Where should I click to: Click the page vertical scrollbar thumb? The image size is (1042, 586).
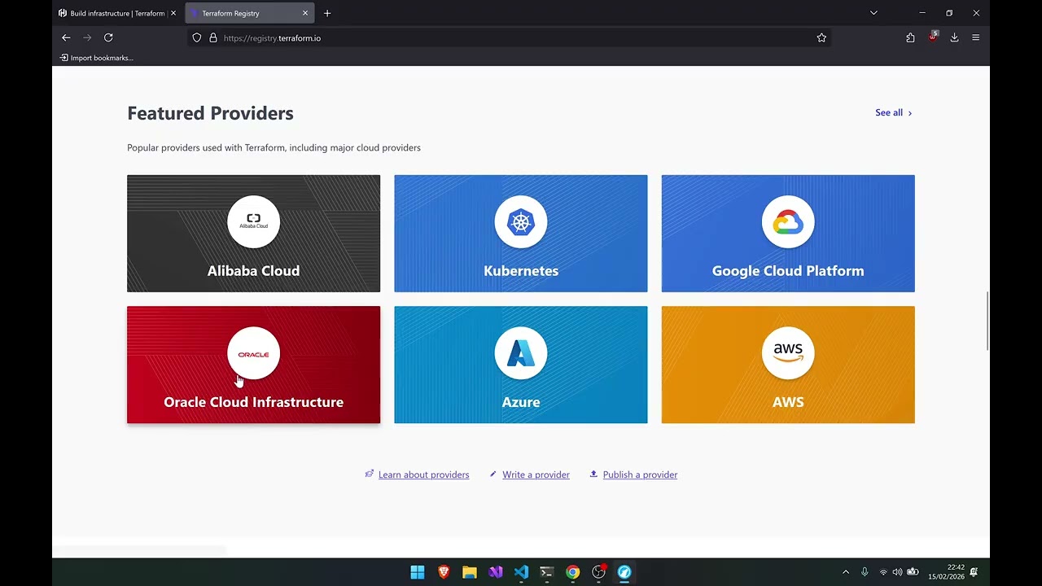click(987, 321)
